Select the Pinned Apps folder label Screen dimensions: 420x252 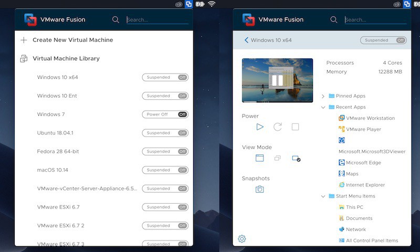(351, 96)
